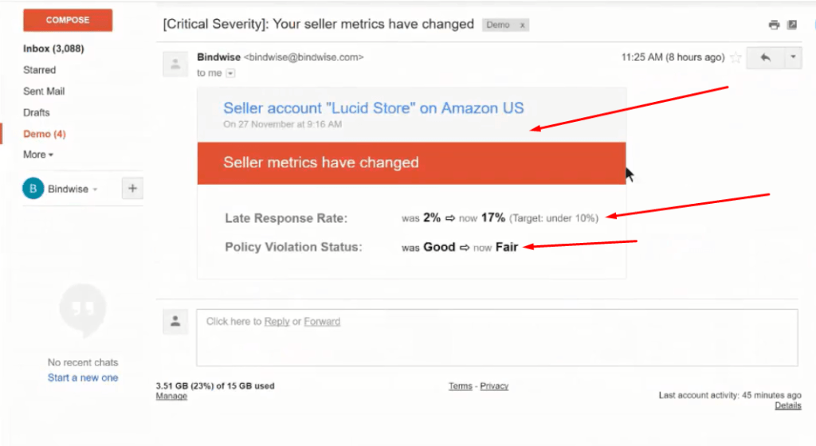This screenshot has height=446, width=816.
Task: Open Seller account Lucid Store link
Action: point(374,108)
